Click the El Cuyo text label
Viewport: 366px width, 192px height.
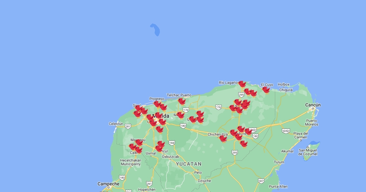click(x=267, y=85)
